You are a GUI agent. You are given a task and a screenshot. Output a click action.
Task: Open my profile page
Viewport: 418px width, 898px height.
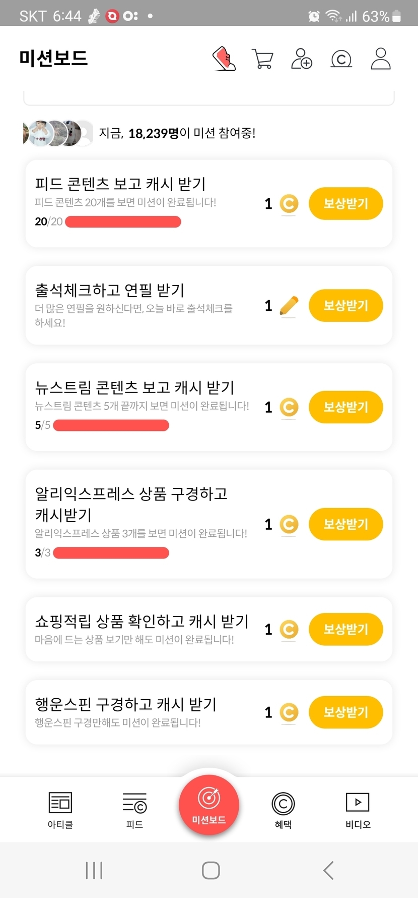pyautogui.click(x=380, y=59)
